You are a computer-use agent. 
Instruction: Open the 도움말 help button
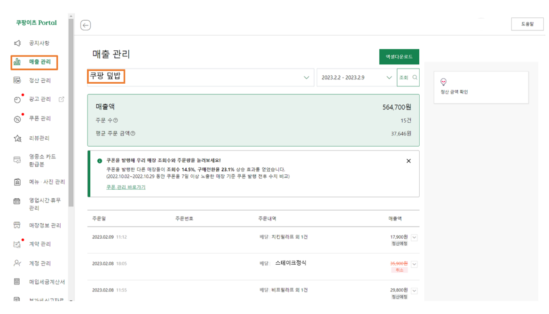(x=527, y=24)
